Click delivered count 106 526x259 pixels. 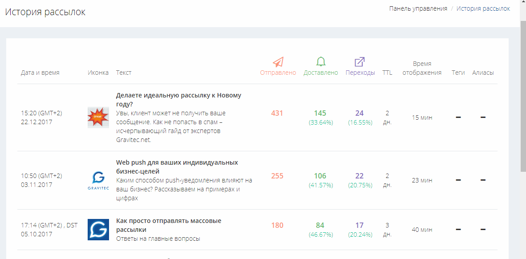pos(320,176)
